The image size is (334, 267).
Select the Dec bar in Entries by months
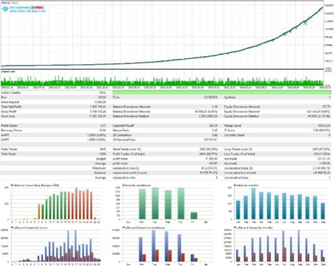pyautogui.click(x=322, y=211)
